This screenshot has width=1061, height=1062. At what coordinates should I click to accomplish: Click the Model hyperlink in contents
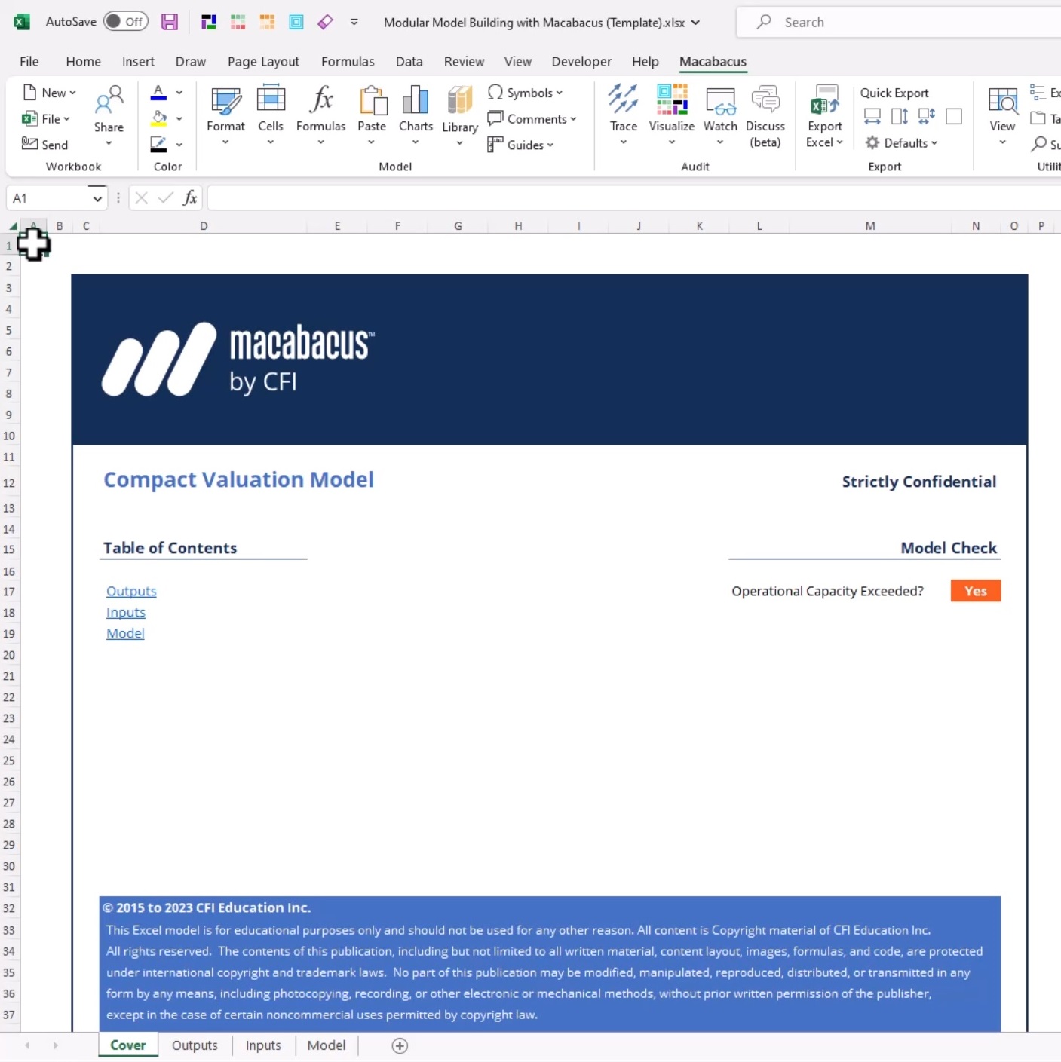[125, 634]
